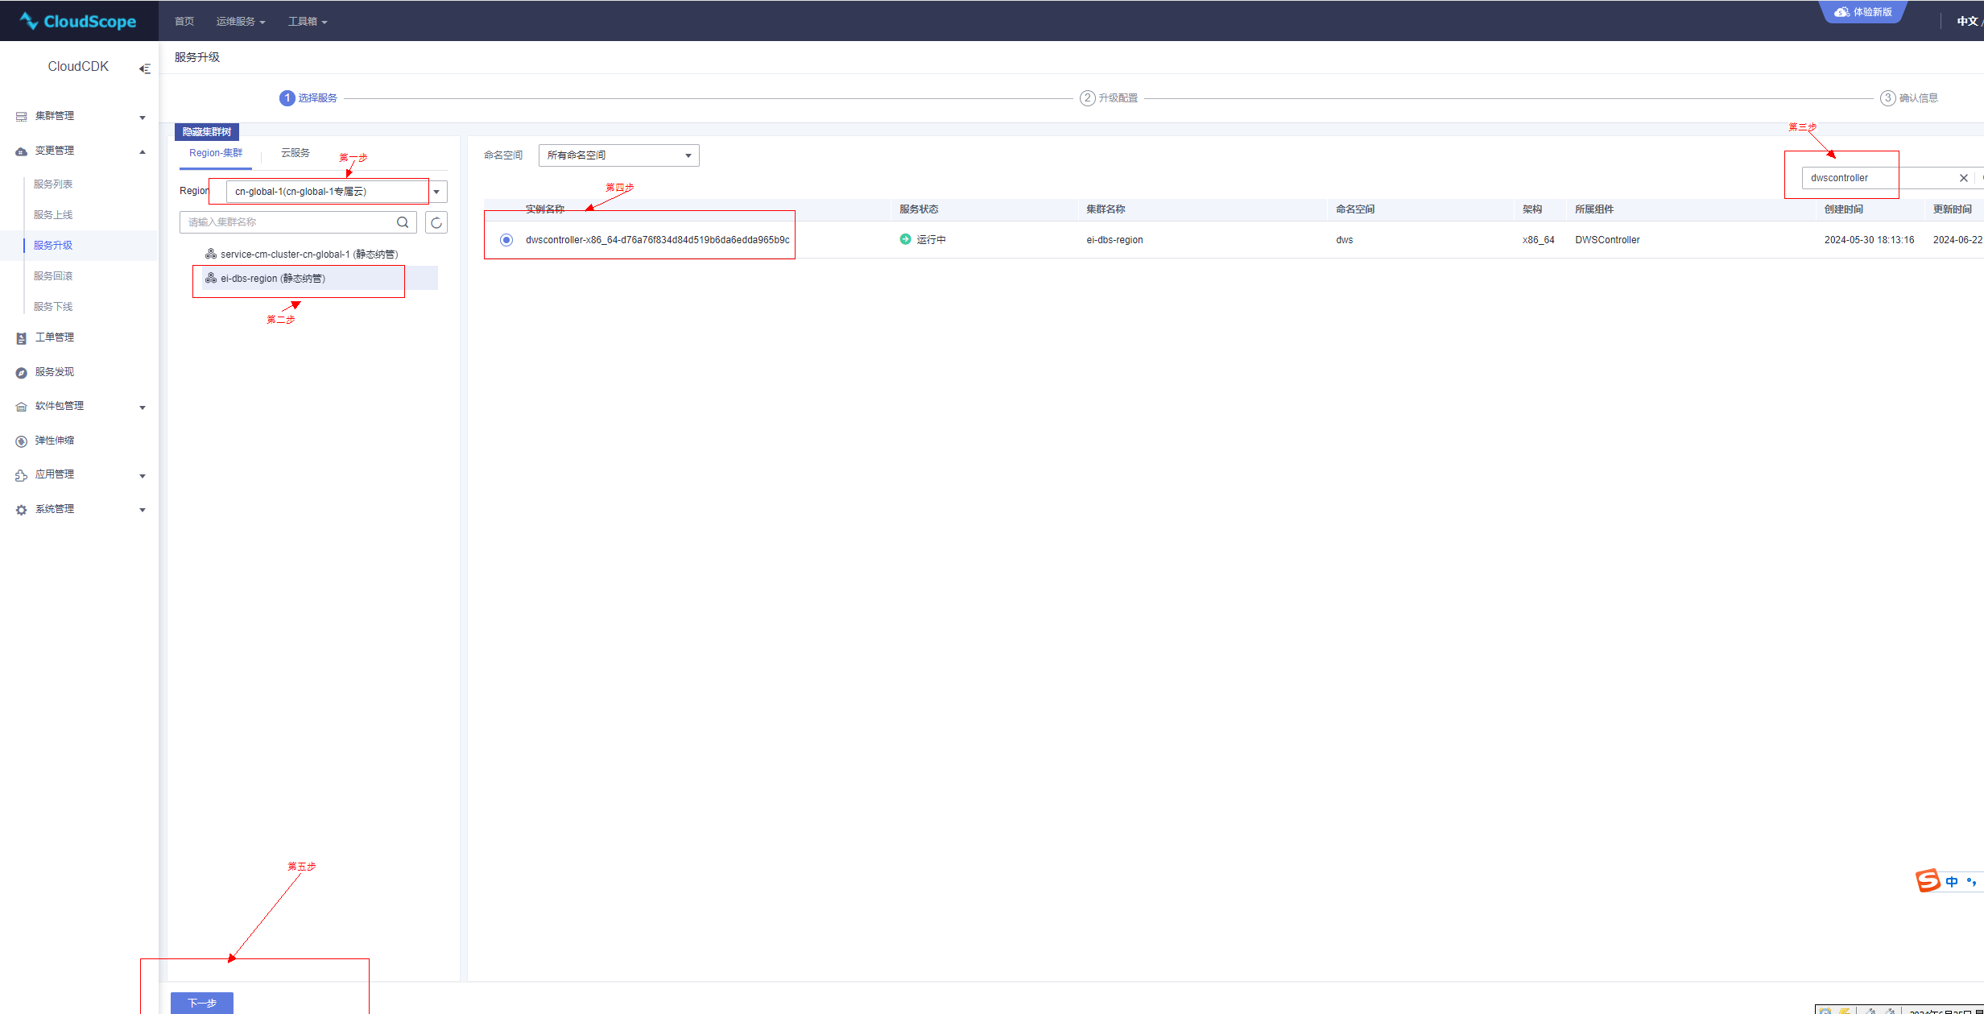
Task: Click the 工单管理 sidebar icon
Action: (22, 338)
